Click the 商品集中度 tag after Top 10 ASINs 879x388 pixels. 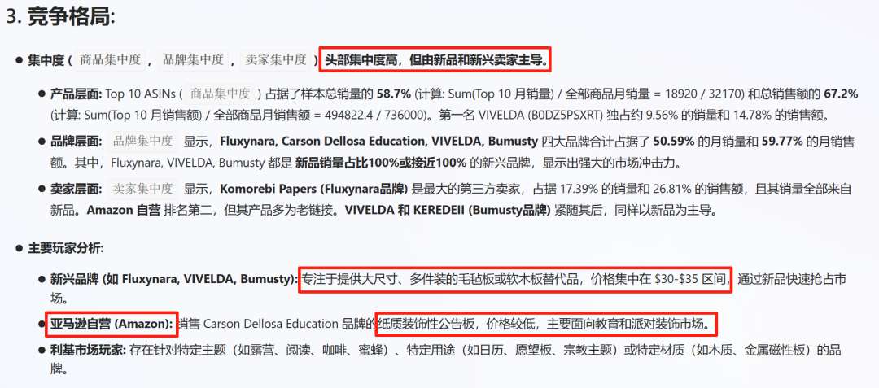pyautogui.click(x=220, y=94)
